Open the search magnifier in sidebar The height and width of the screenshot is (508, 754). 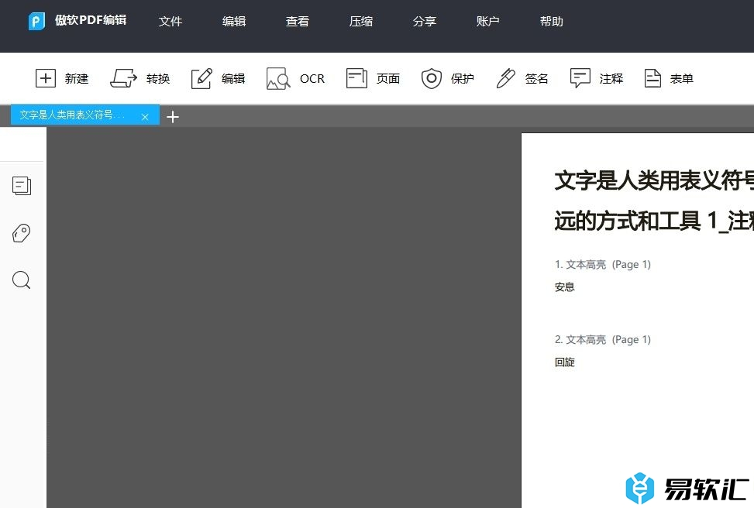(x=22, y=280)
